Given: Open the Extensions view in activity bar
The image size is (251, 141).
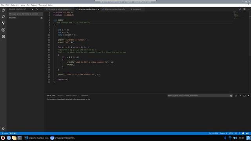Looking at the screenshot, I should [x=3, y=36].
